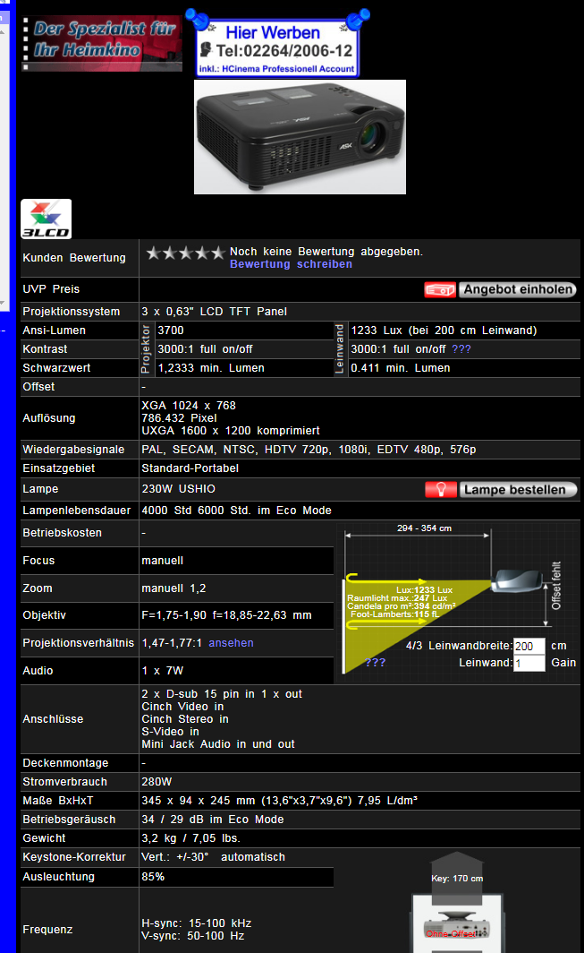The image size is (584, 953).
Task: Open the Bewertung schreiben link
Action: click(x=291, y=264)
